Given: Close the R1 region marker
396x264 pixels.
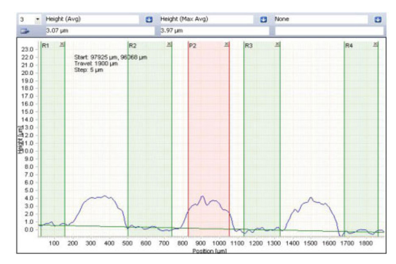Looking at the screenshot, I should point(62,44).
